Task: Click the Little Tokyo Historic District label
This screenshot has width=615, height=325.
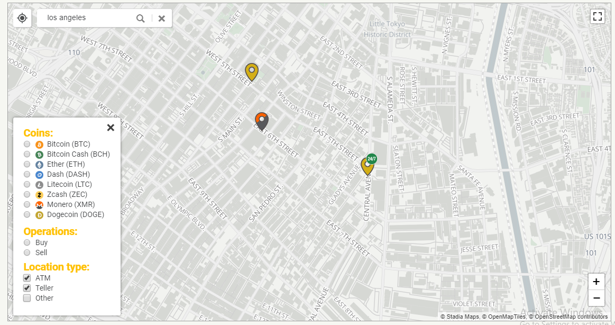Action: click(387, 29)
